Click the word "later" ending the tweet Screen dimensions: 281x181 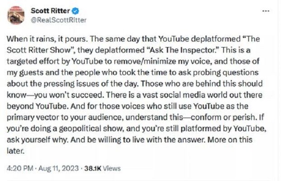pos(15,151)
